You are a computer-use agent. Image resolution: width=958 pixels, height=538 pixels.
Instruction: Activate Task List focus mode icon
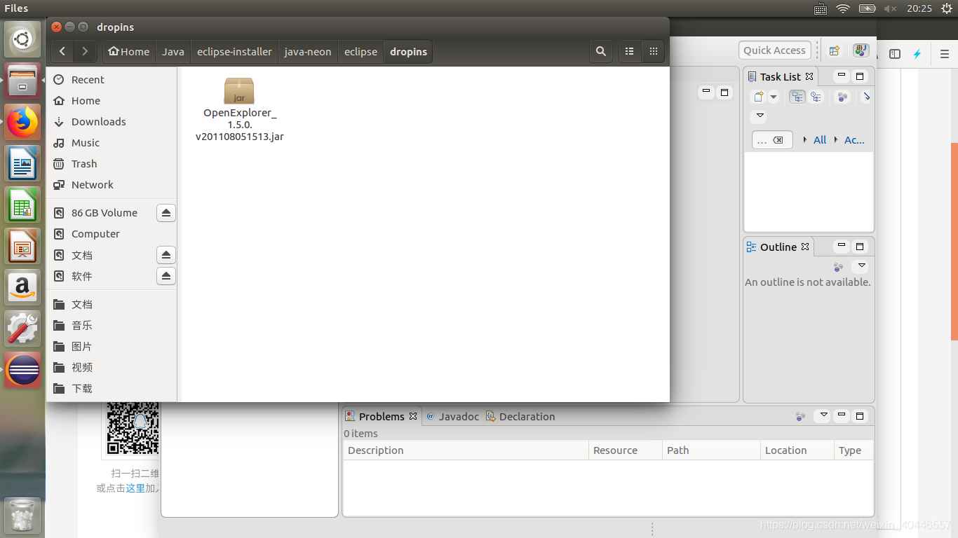842,96
